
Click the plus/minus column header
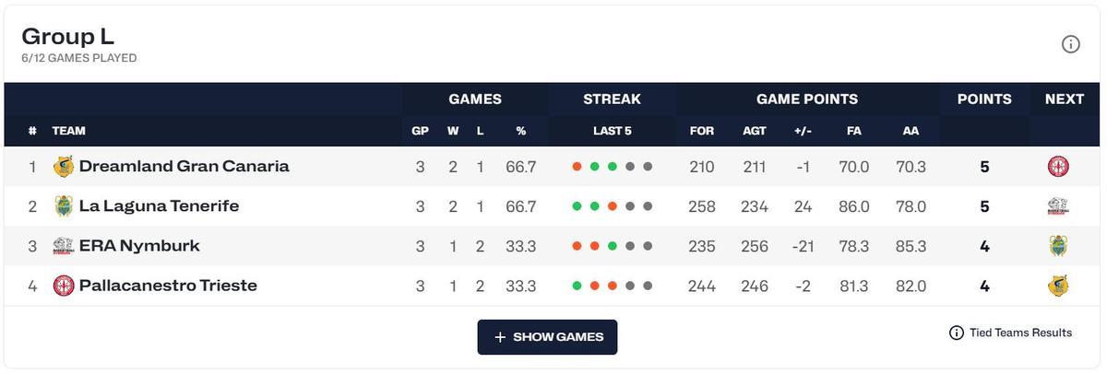803,131
